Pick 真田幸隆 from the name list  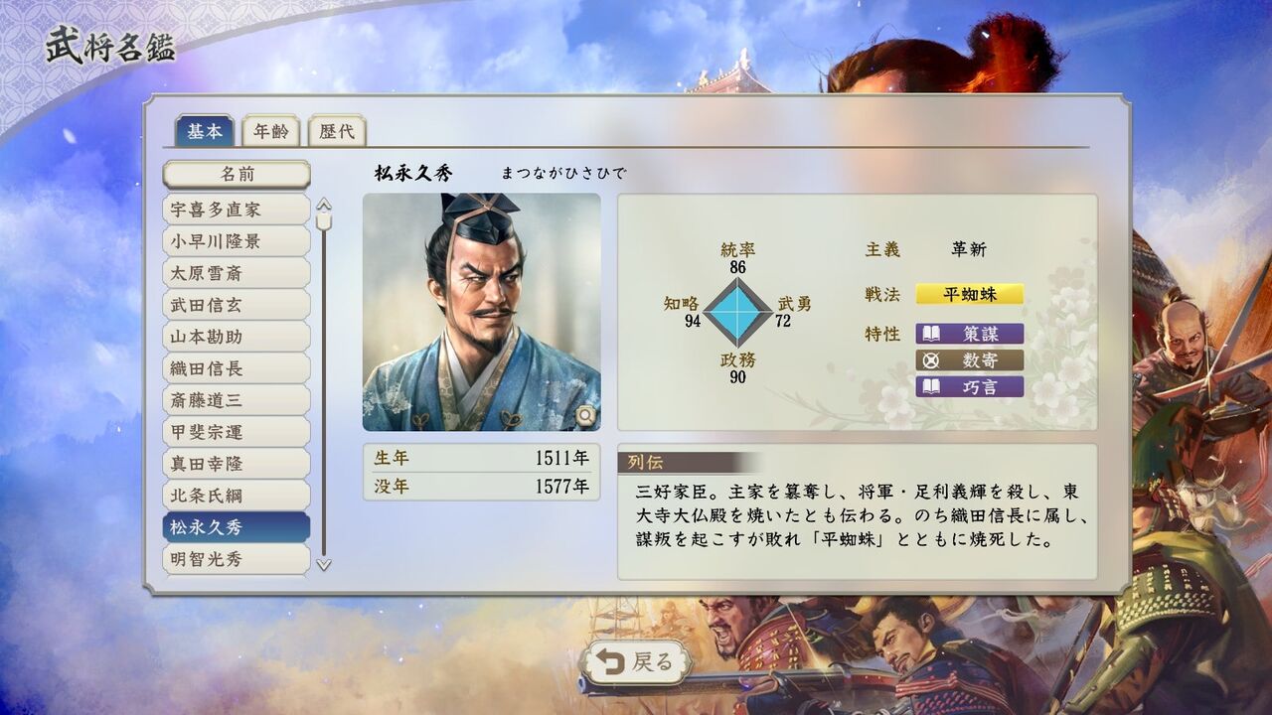point(237,464)
